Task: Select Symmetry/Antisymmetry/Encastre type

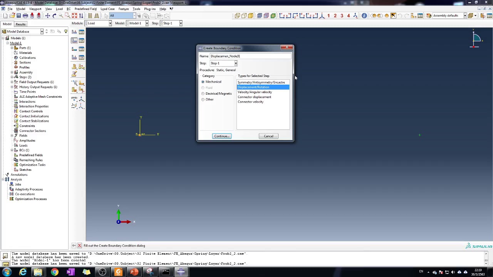Action: (x=263, y=82)
